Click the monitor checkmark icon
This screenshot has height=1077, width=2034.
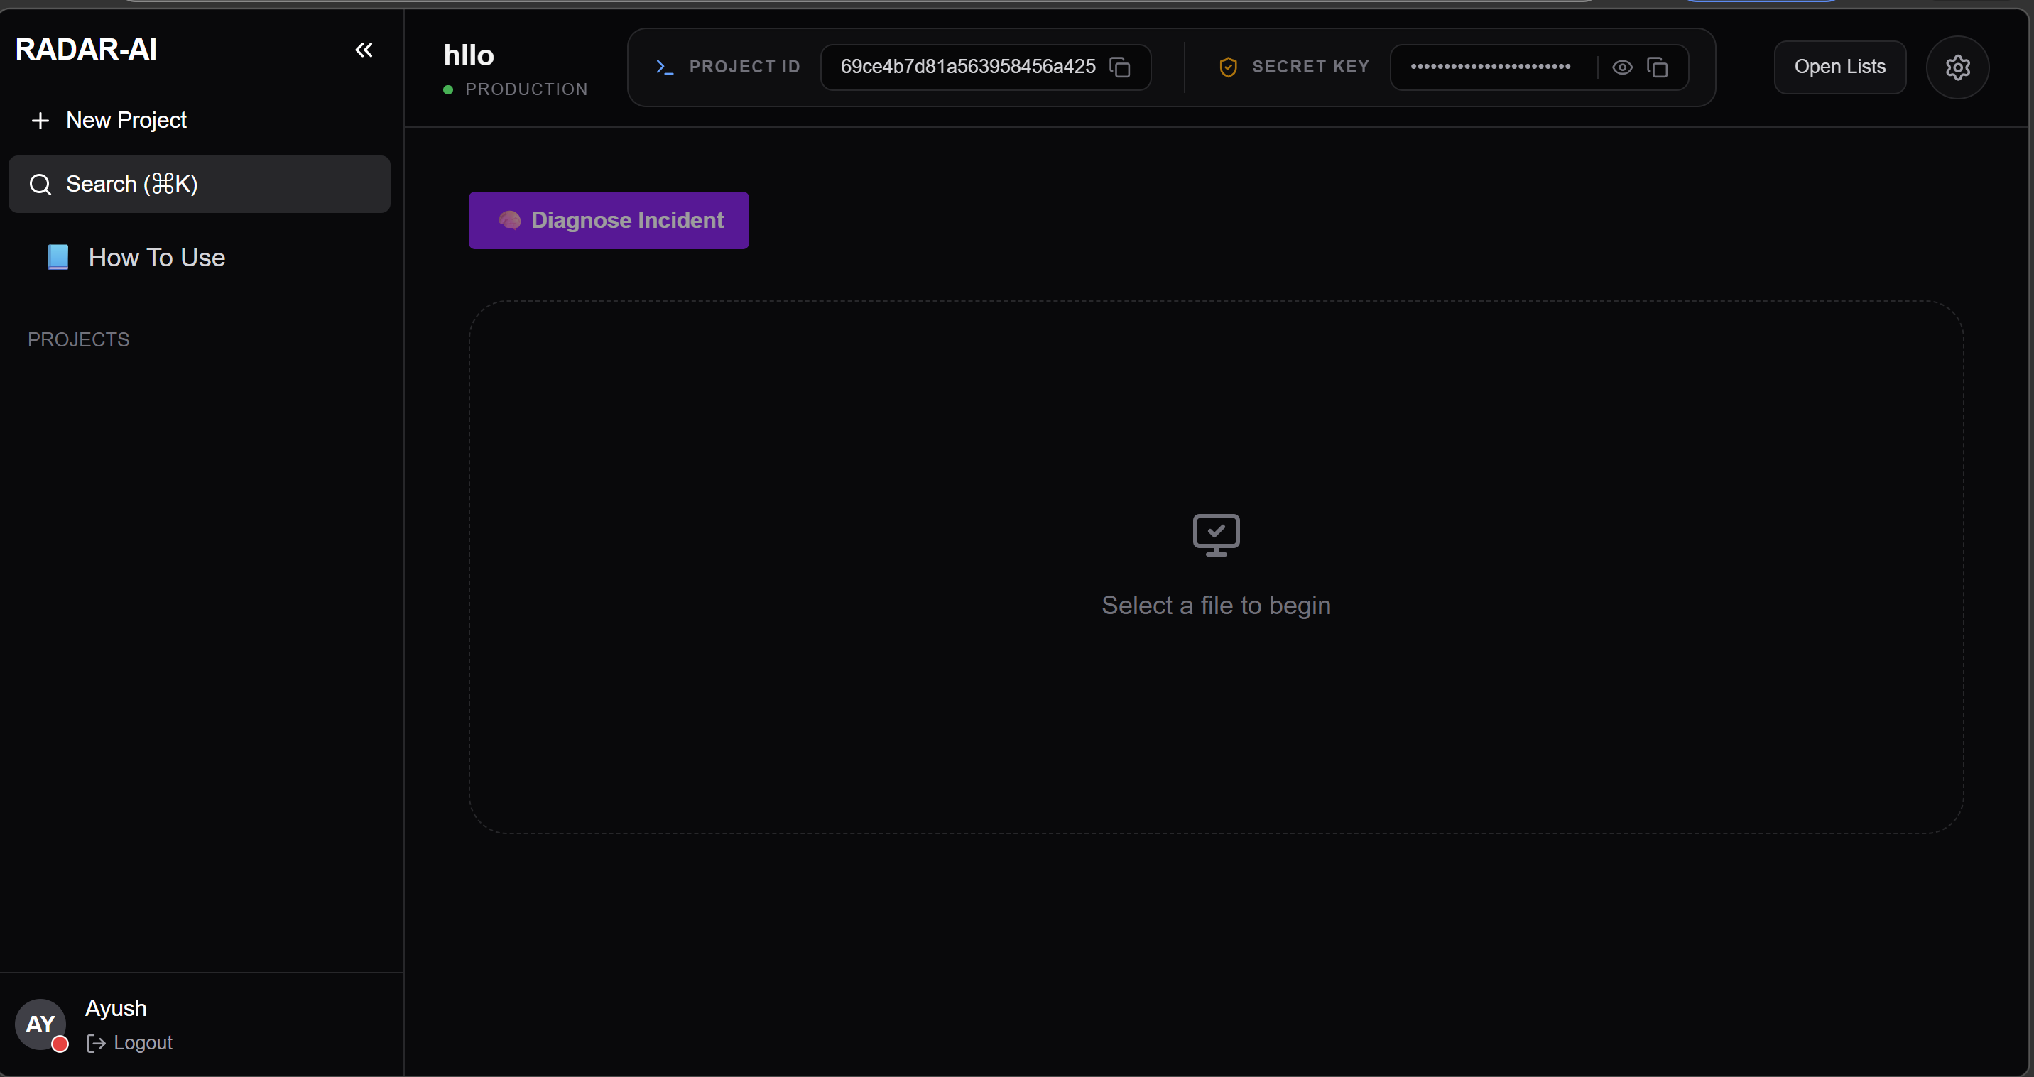(1216, 535)
